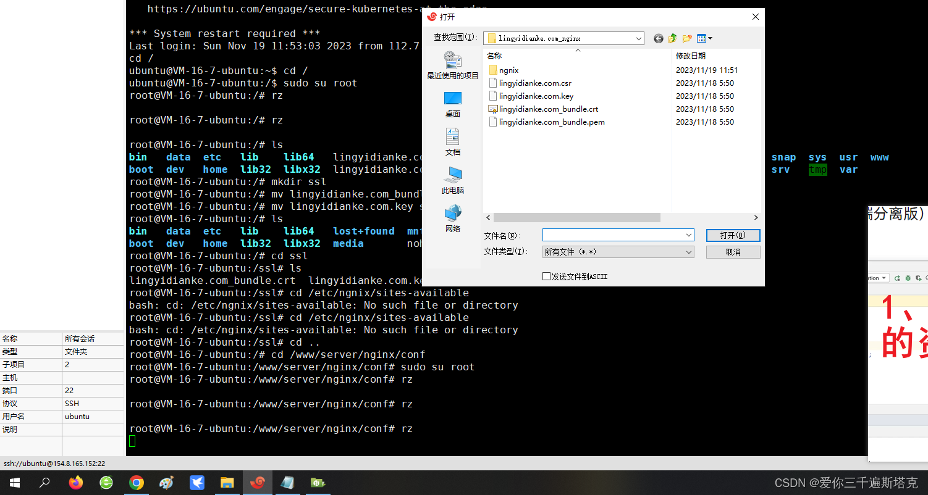Image resolution: width=928 pixels, height=495 pixels.
Task: Expand the view mode dropdown arrow
Action: [x=709, y=38]
